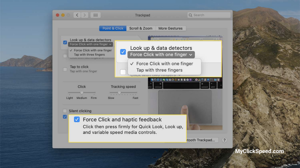Click the "Slow" label under Tracking speed
The height and width of the screenshot is (168, 300).
point(111,98)
